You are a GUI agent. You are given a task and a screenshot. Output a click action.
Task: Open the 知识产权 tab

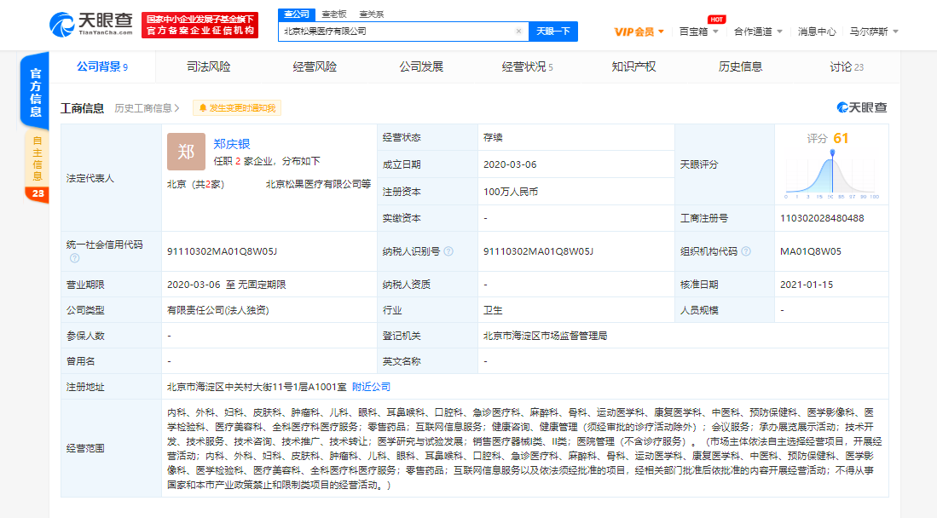(x=633, y=66)
